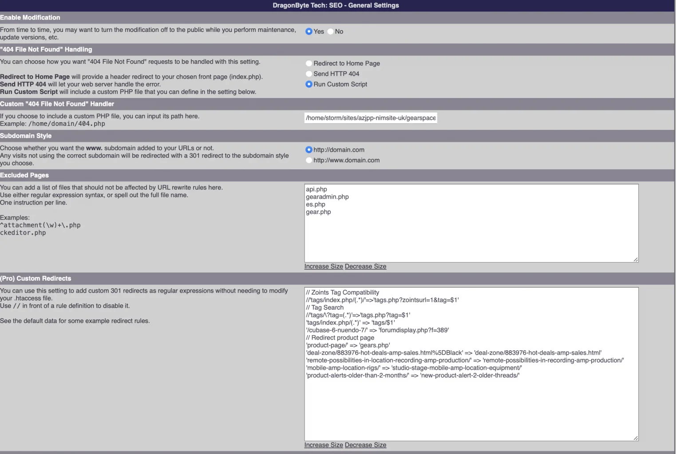Viewport: 676px width, 454px height.
Task: Click the custom 404 handler path field
Action: (371, 118)
